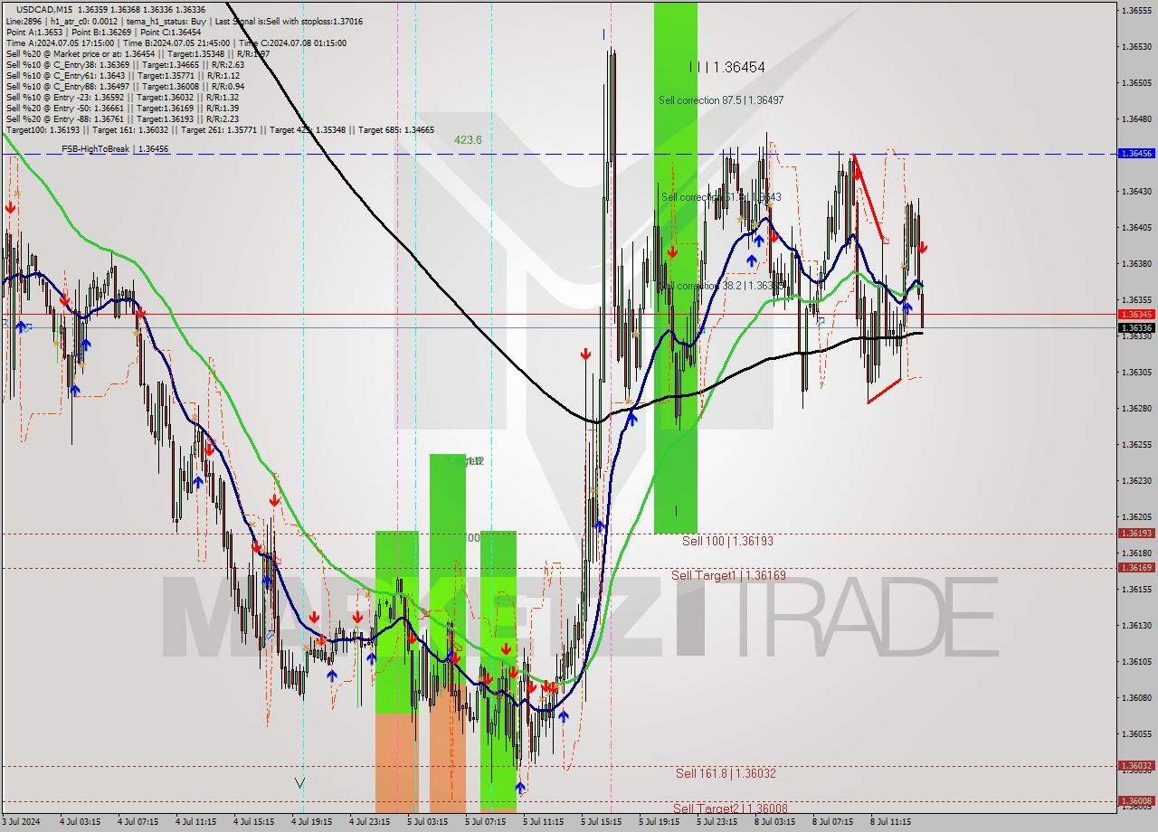Click the '4 Jul 15:15' time axis label
The height and width of the screenshot is (832, 1158).
(x=253, y=823)
